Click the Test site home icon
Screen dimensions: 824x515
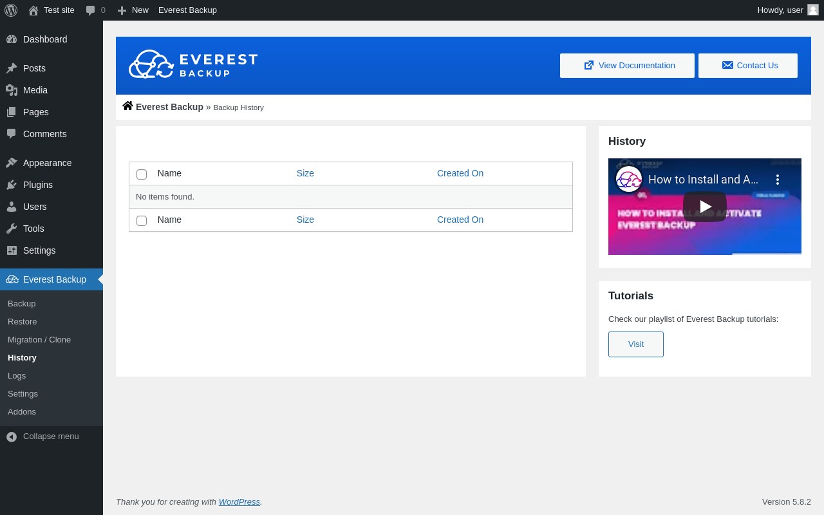tap(33, 10)
